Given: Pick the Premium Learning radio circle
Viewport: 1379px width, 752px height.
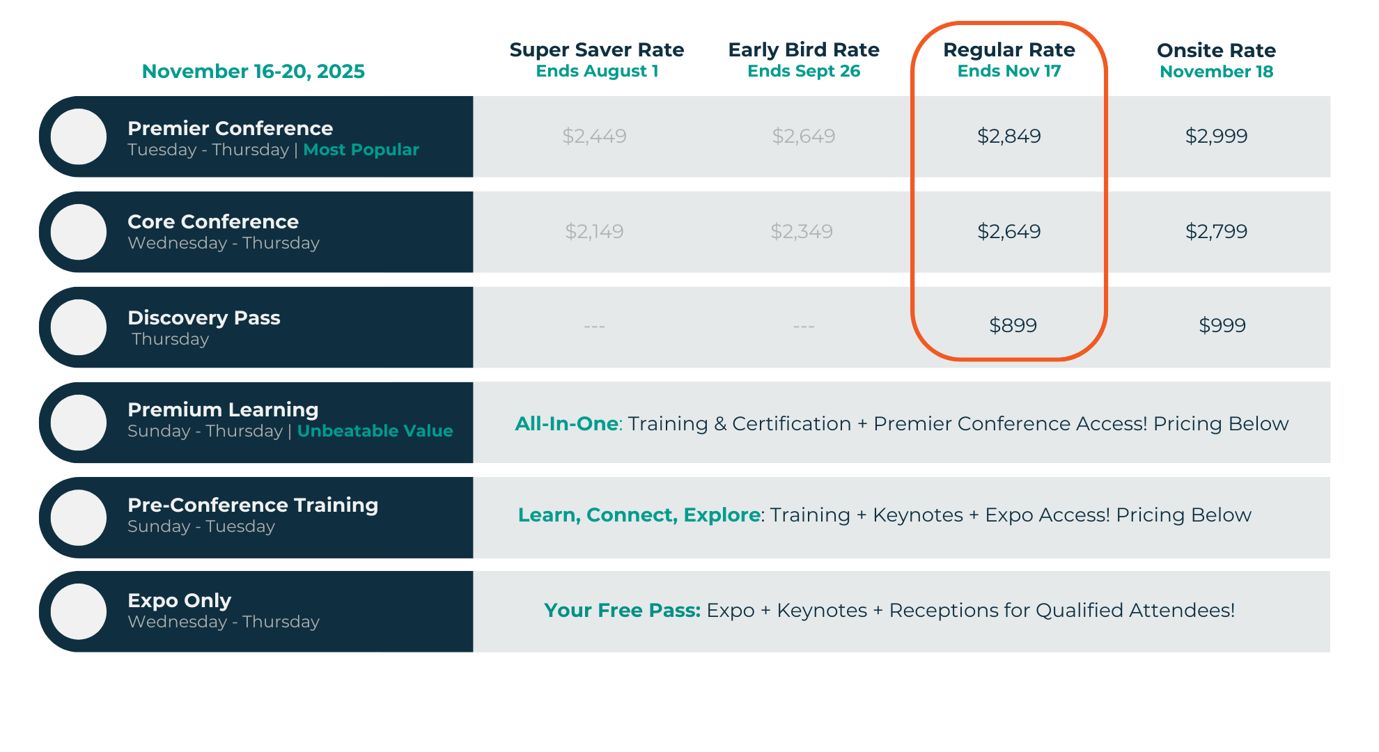Looking at the screenshot, I should [x=79, y=423].
